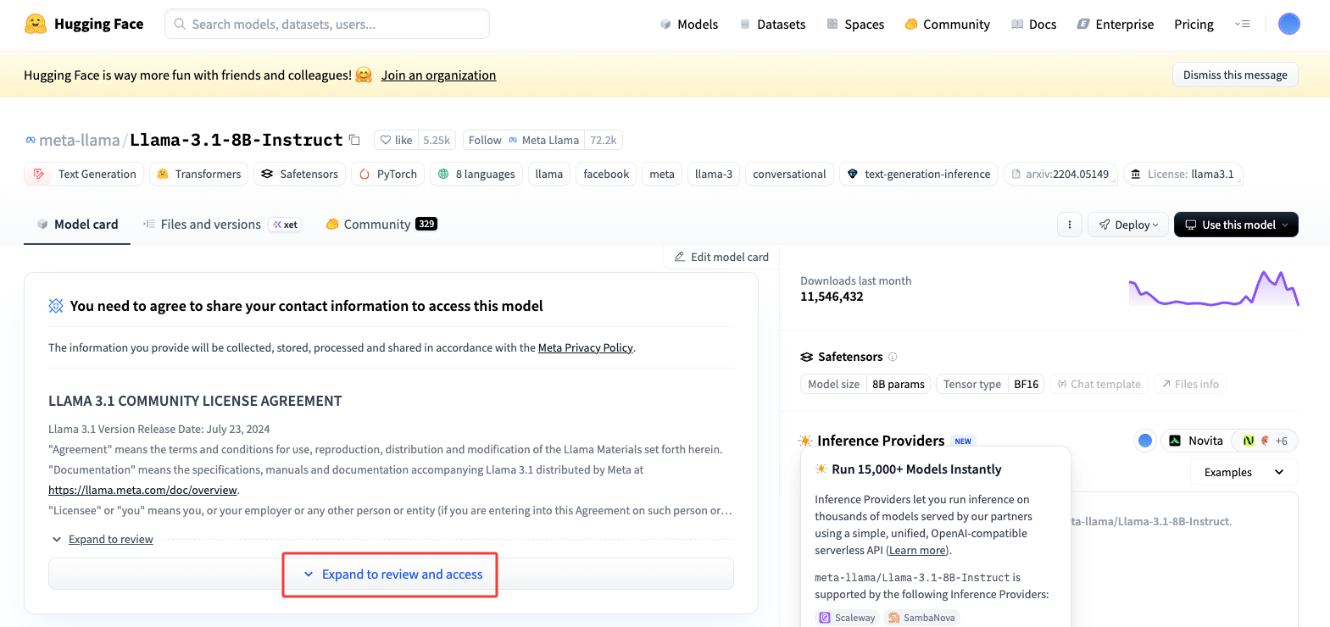Select the llama-3 tag
Viewport: 1330px width, 627px height.
pyautogui.click(x=714, y=174)
